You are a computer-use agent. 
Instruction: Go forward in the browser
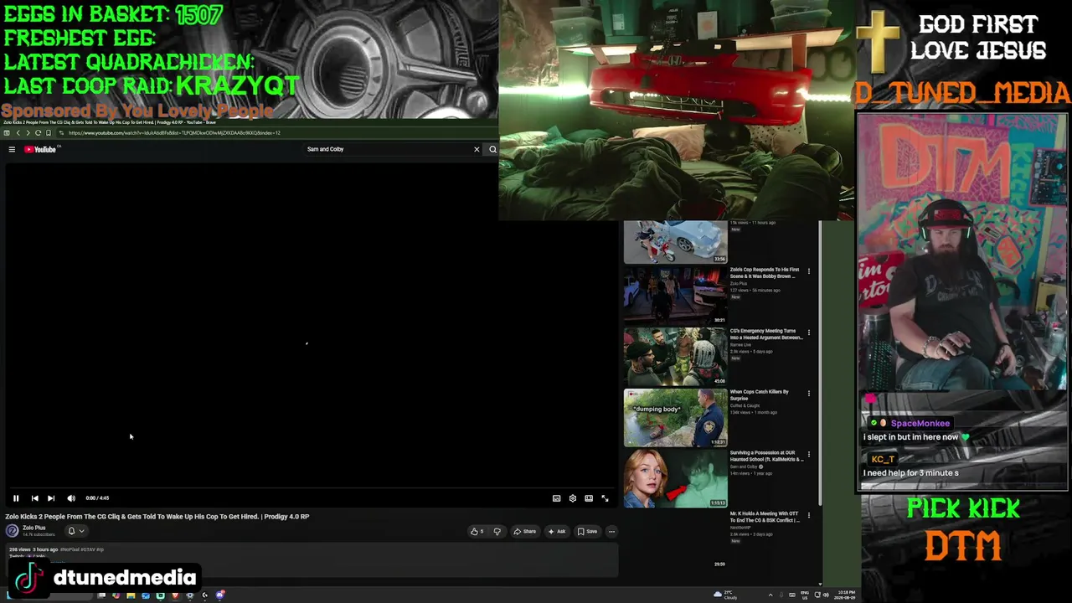[x=28, y=133]
